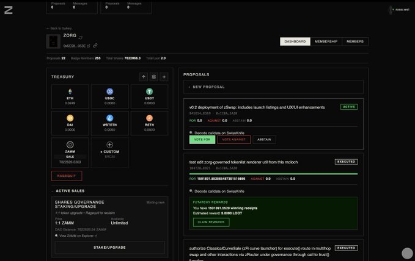Select the ETH treasury token tile

[x=70, y=96]
